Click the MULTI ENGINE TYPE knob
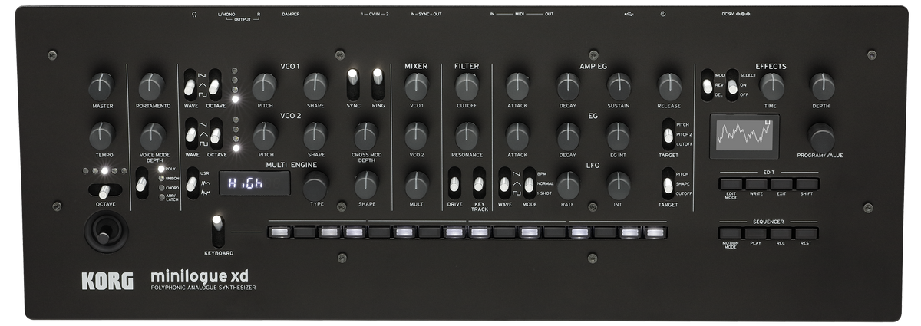Image resolution: width=921 pixels, height=326 pixels. (x=315, y=185)
